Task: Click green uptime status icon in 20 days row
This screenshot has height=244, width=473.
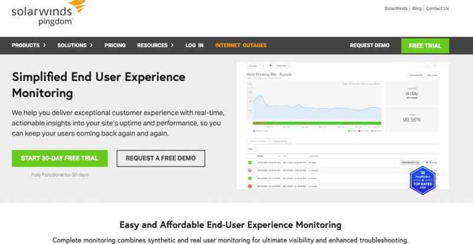Action: click(250, 162)
